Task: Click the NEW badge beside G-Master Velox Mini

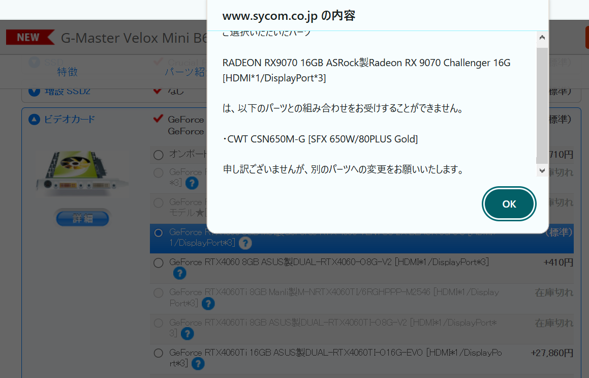Action: coord(30,37)
